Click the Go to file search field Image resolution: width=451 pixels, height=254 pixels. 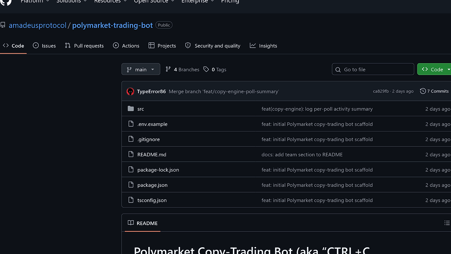tap(373, 69)
